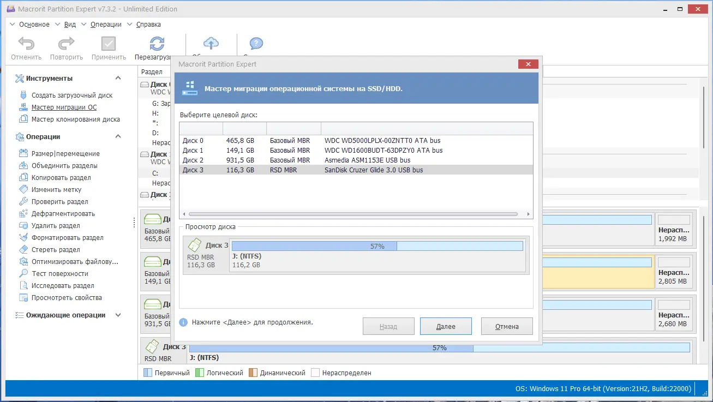Click the 57% usage bar in the dialog preview
This screenshot has width=713, height=402.
pos(378,246)
